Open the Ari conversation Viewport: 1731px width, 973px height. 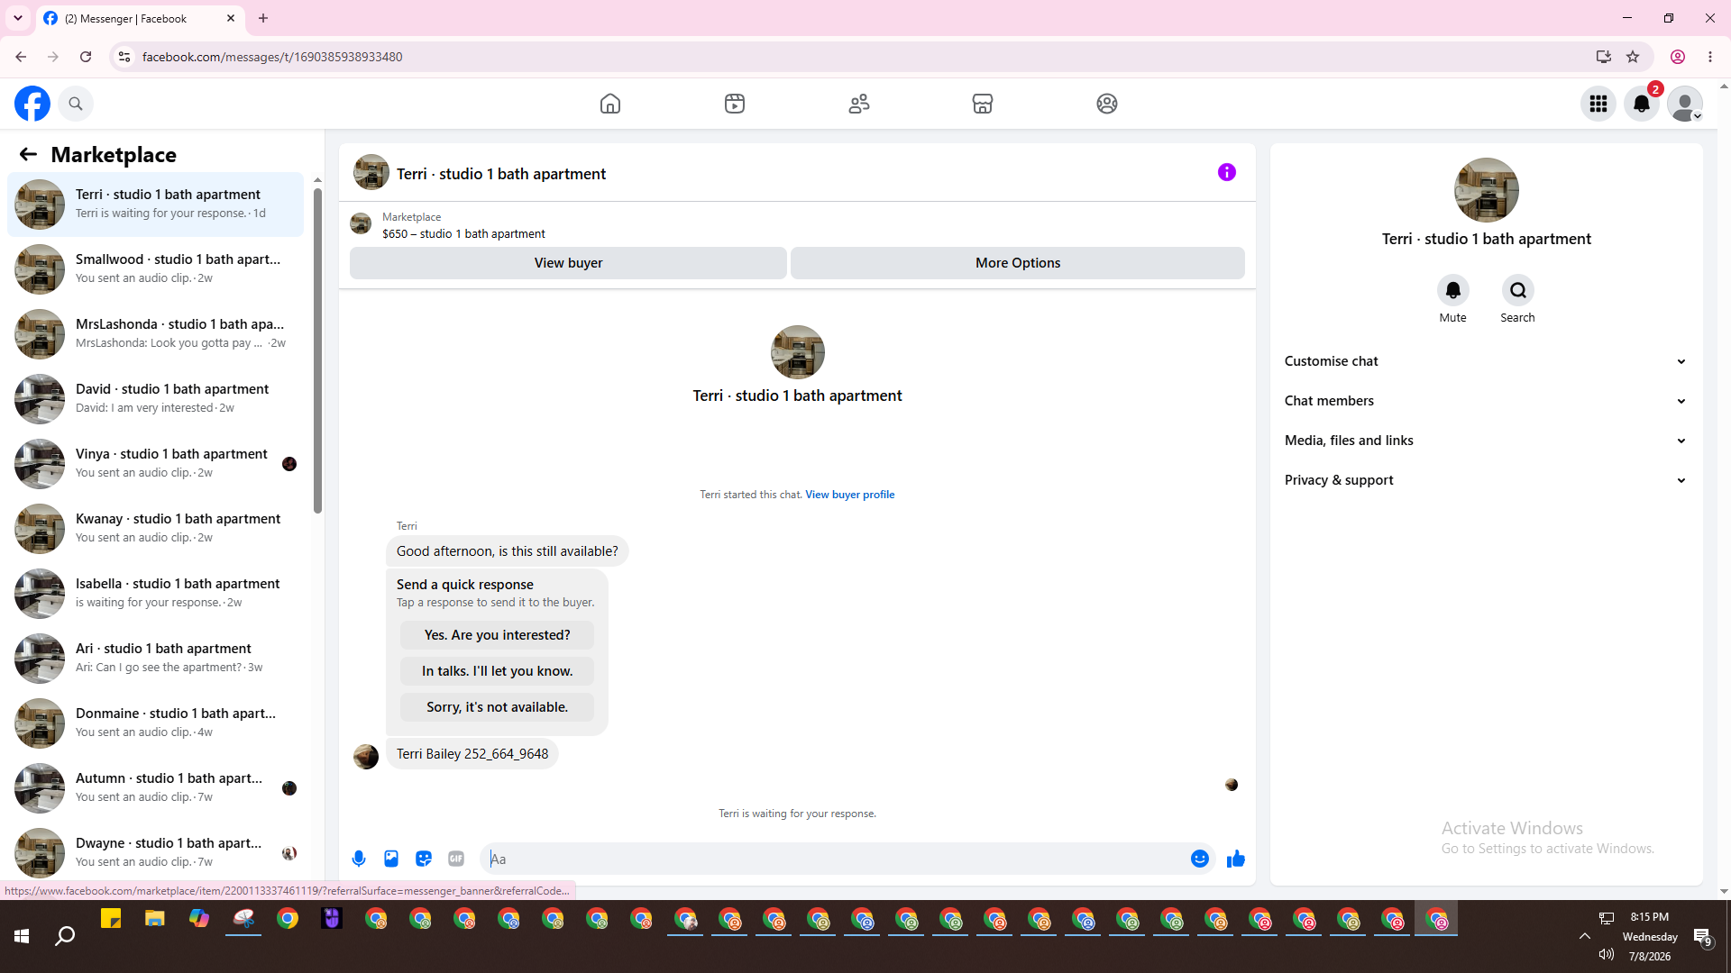pos(155,659)
